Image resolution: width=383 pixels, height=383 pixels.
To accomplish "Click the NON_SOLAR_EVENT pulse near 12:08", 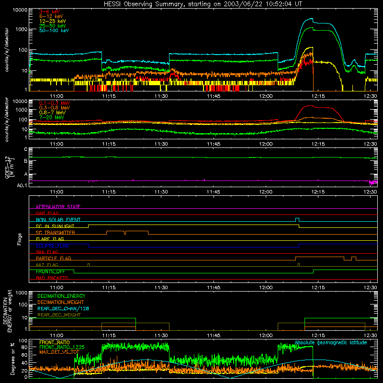I will tap(297, 219).
